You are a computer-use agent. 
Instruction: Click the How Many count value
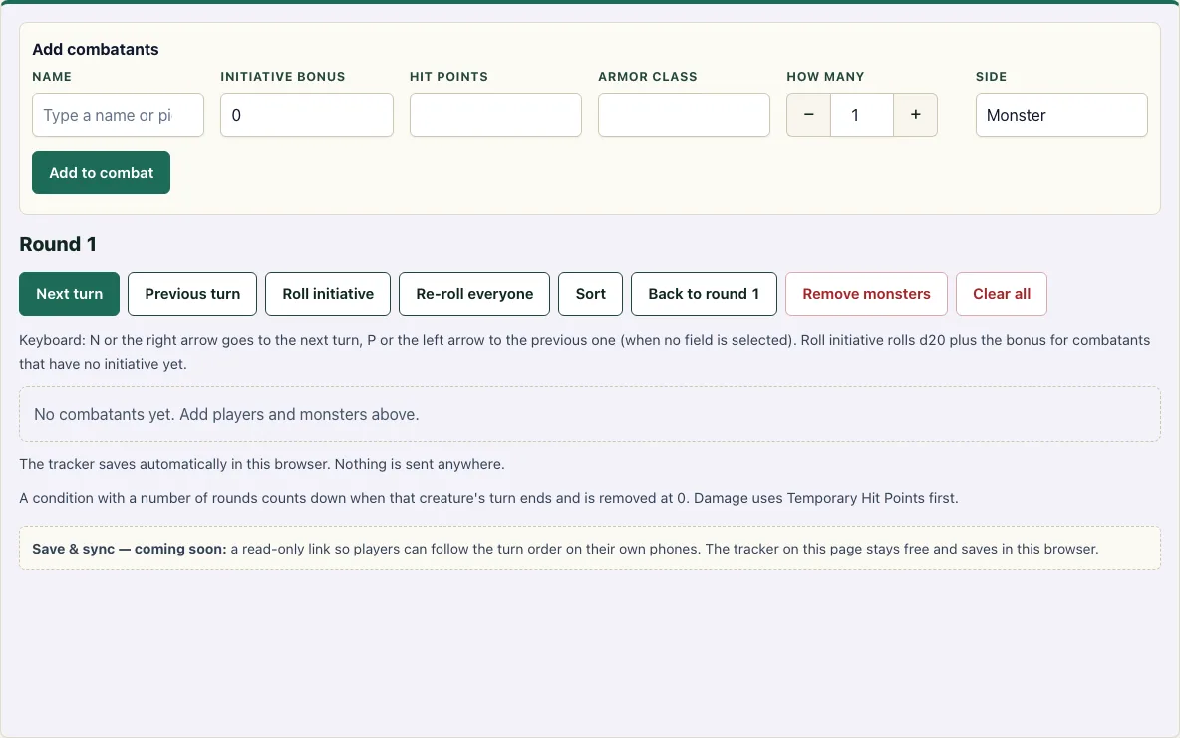click(x=862, y=115)
